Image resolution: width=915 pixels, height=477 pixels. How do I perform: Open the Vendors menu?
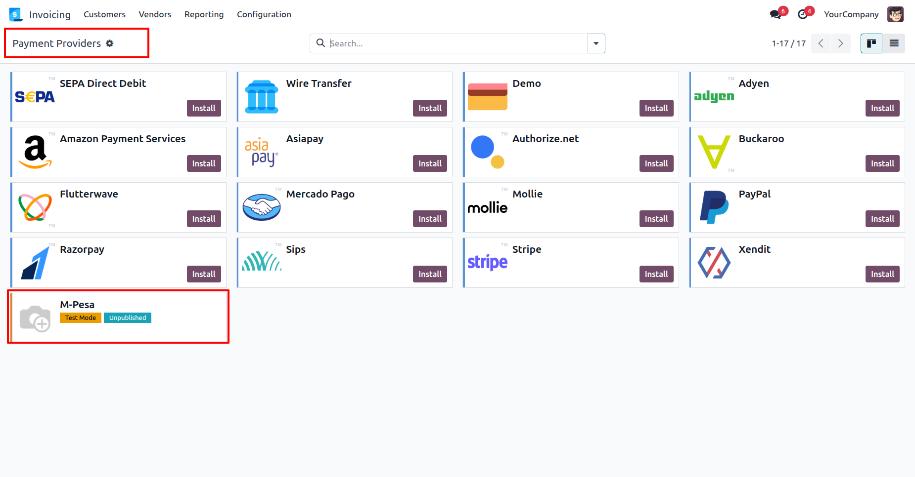(x=155, y=14)
